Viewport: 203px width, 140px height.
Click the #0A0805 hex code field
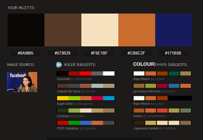click(x=26, y=53)
